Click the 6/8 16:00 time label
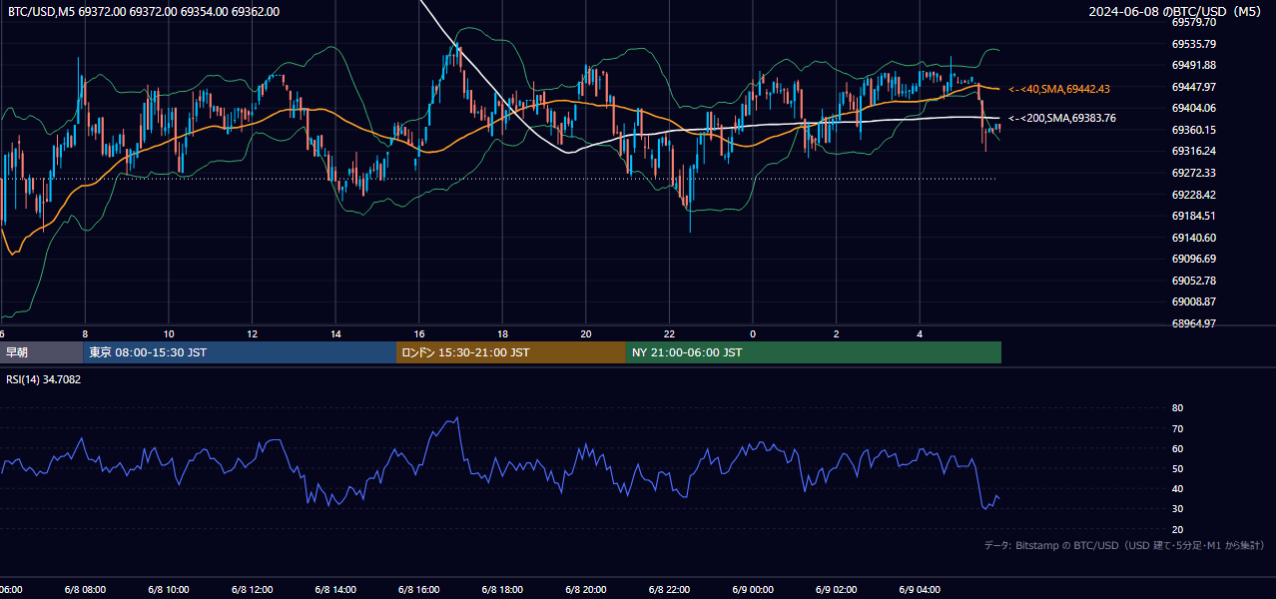Viewport: 1276px width, 599px height. click(x=420, y=590)
